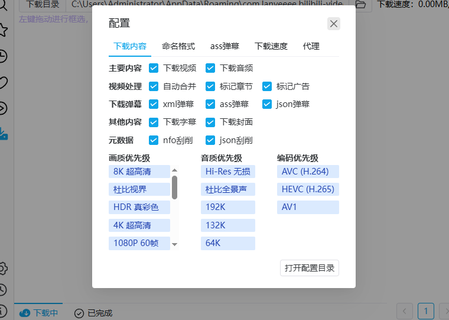449x320 pixels.
Task: Open watch history clock icon in sidebar
Action: click(3, 56)
